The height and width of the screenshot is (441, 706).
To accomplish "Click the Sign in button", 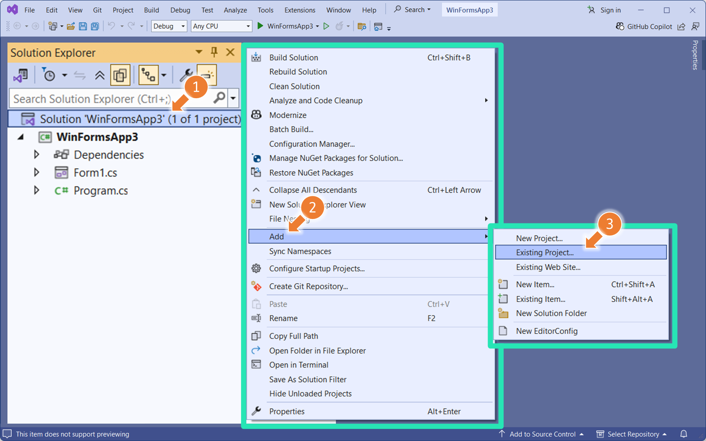I will click(604, 10).
